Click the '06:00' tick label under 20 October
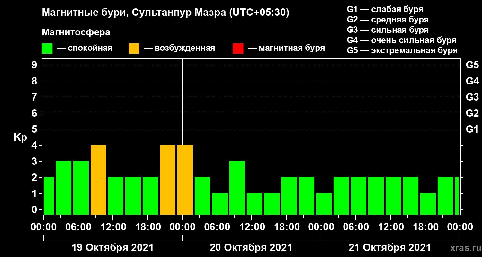482x257 pixels. [217, 227]
